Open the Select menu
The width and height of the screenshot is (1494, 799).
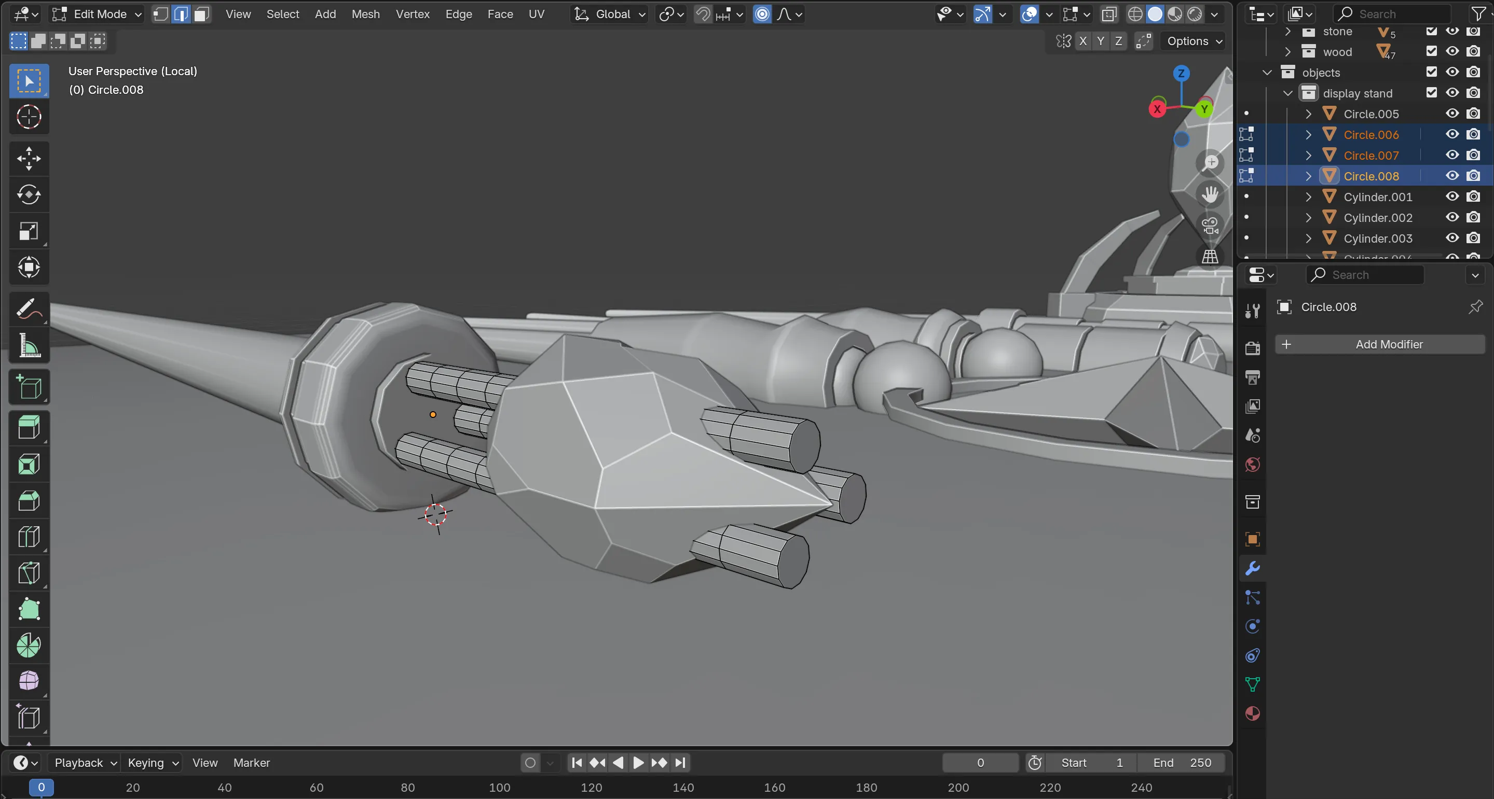pos(282,14)
